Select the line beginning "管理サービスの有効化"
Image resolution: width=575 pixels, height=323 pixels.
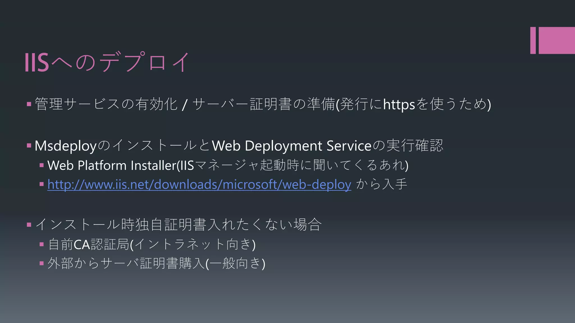(263, 104)
